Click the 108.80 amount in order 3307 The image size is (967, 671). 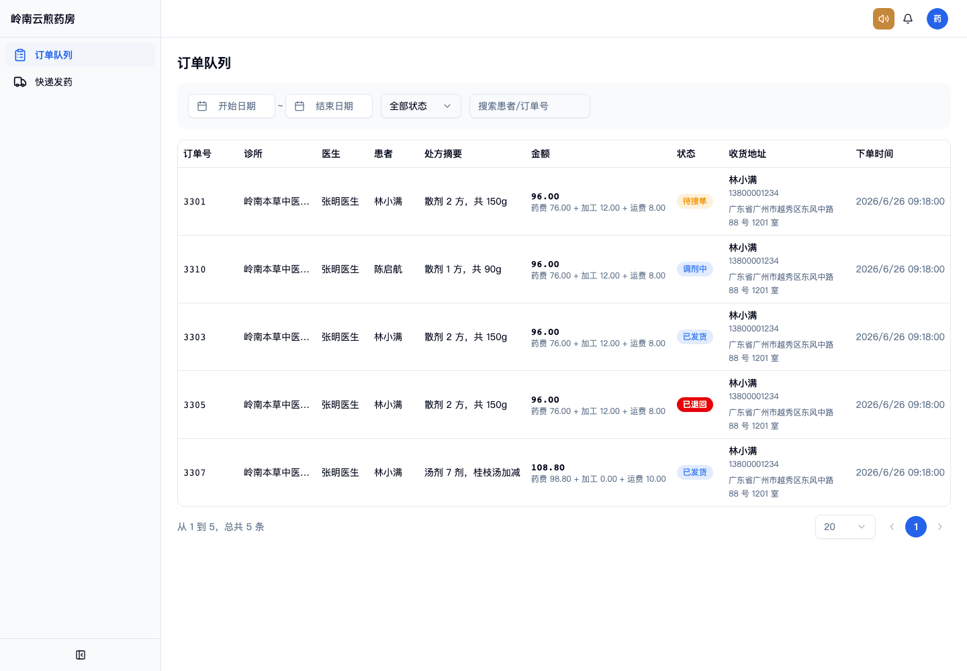click(x=548, y=468)
